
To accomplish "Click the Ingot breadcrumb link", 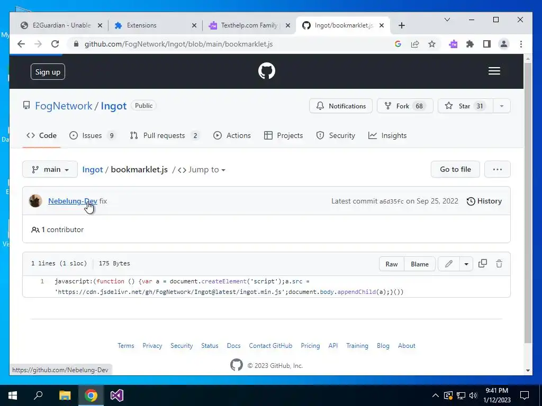I will click(x=92, y=170).
